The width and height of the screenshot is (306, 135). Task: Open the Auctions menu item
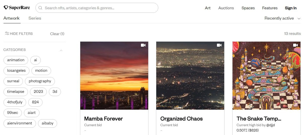click(226, 8)
